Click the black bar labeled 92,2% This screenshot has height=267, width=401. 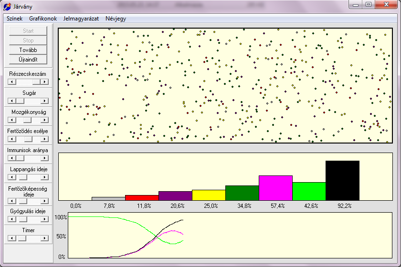click(x=342, y=181)
